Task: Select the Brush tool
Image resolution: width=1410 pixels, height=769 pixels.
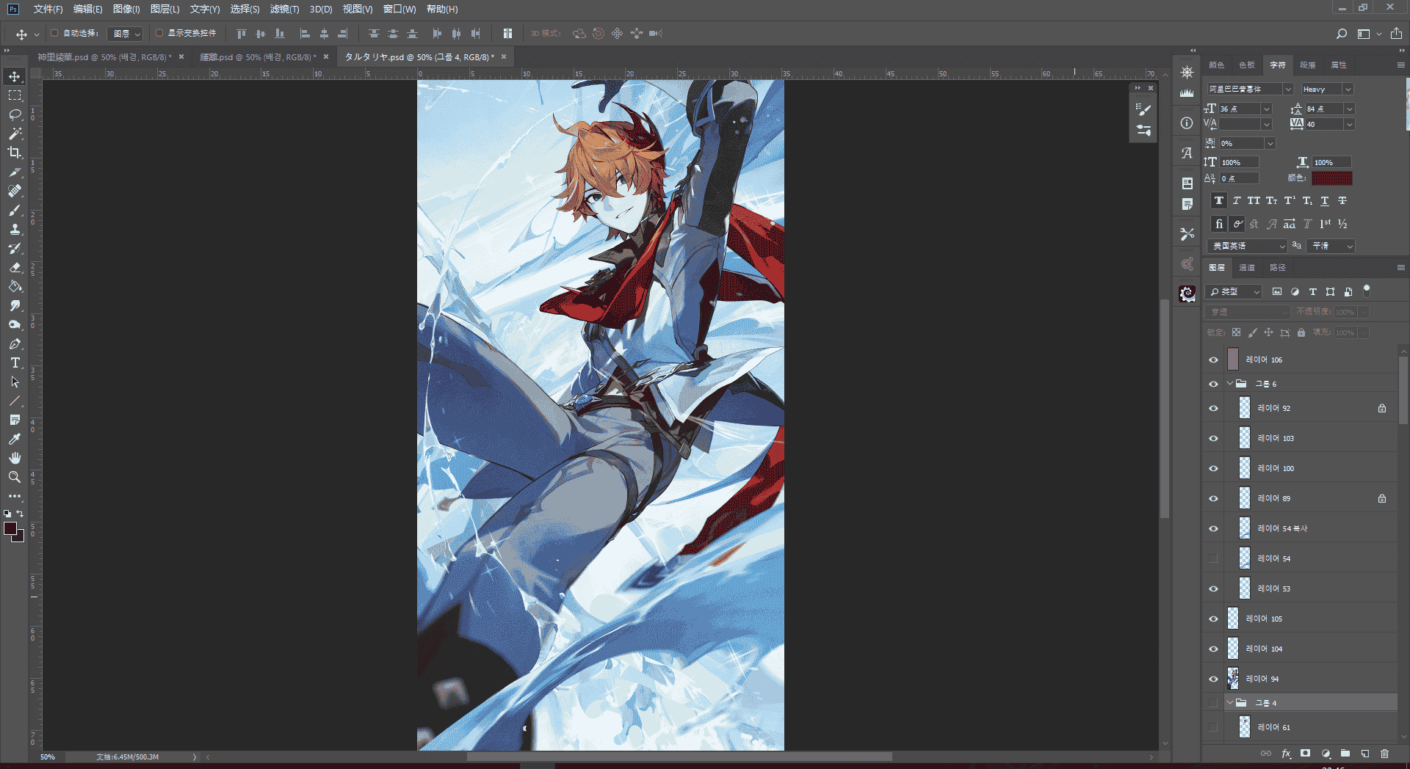Action: (15, 211)
